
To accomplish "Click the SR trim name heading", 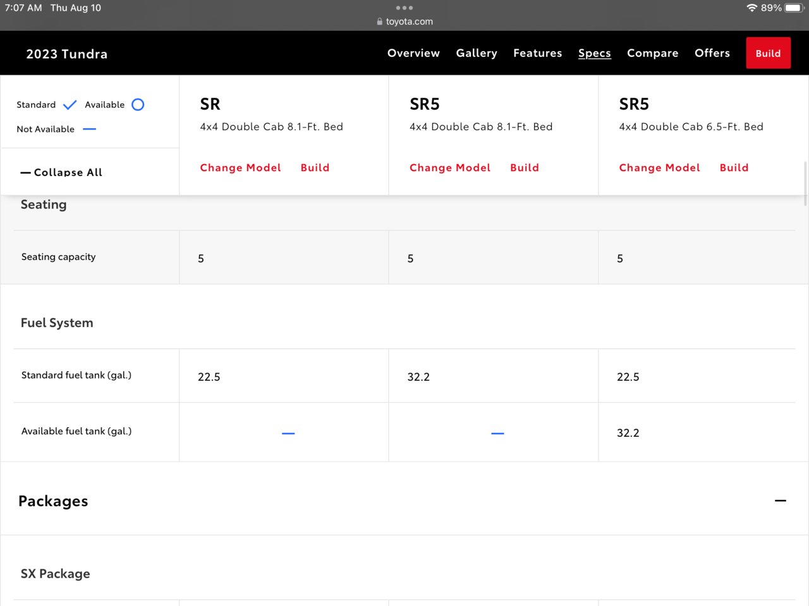I will pyautogui.click(x=210, y=104).
